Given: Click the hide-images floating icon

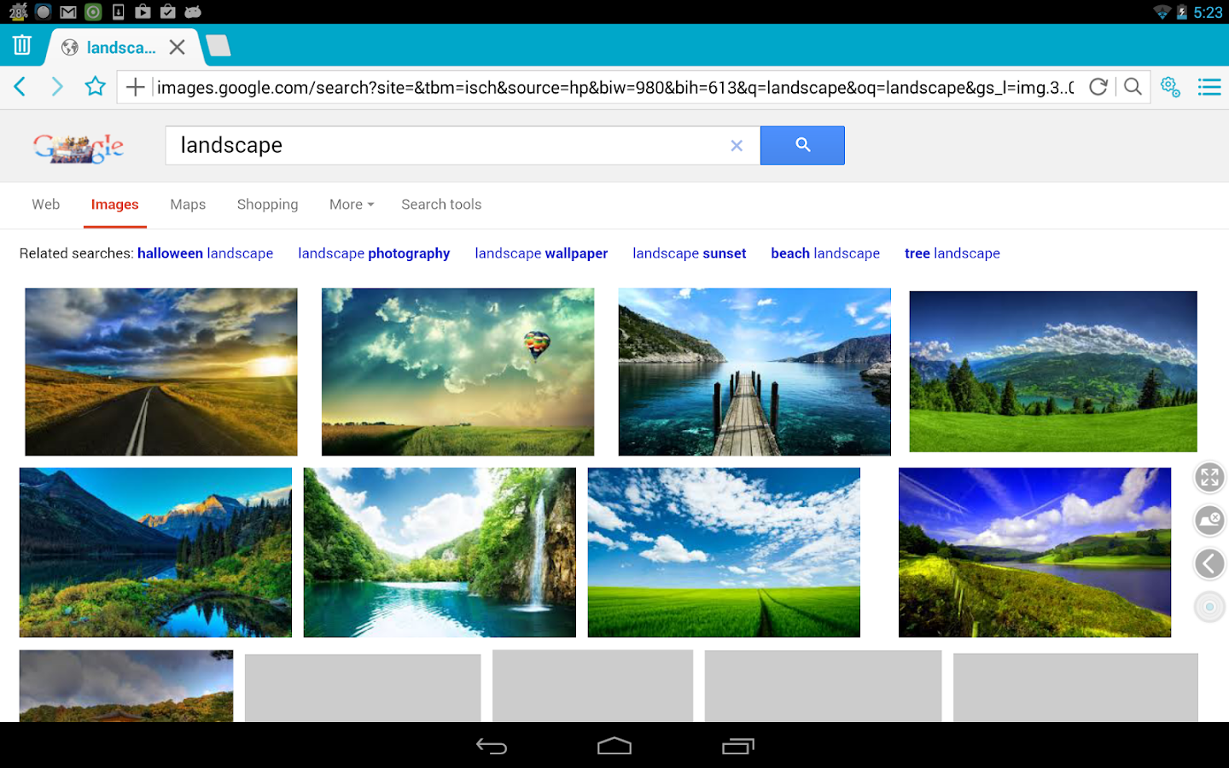Looking at the screenshot, I should [x=1209, y=521].
